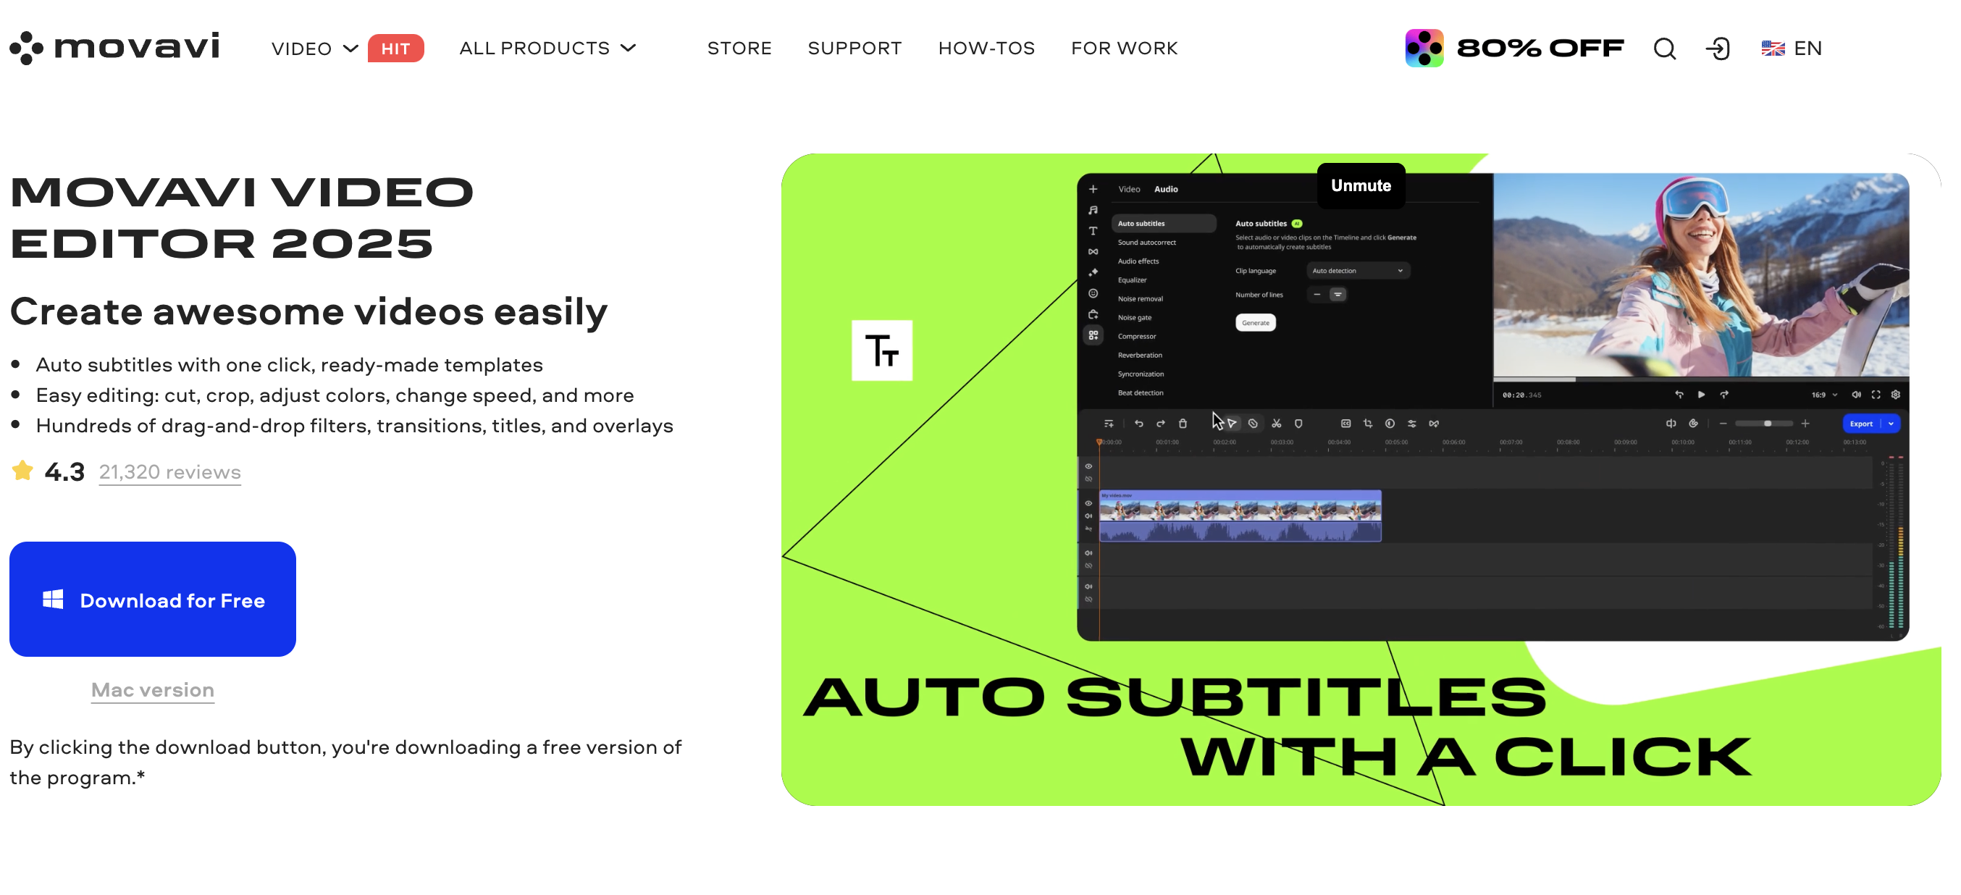Screen dimensions: 1961x895
Task: Click the scissors Split icon on timeline toolbar
Action: (1277, 424)
